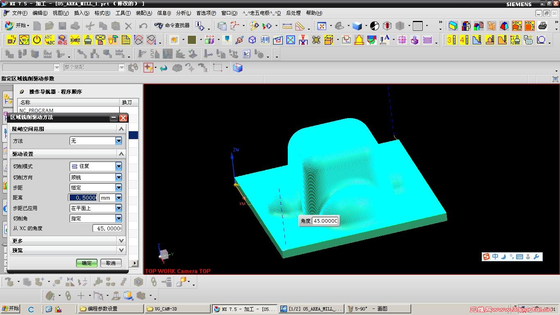The height and width of the screenshot is (315, 560).
Task: Click the 透明 transparency icon
Action: (x=265, y=40)
